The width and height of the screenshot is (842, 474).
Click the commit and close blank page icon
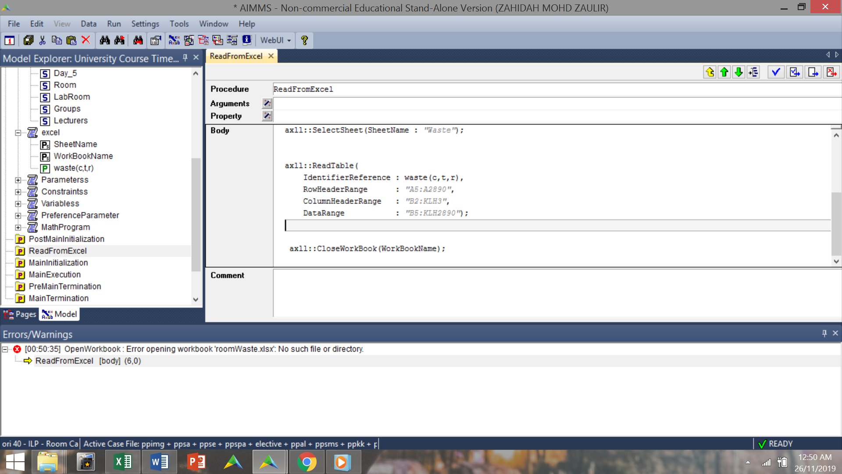[813, 72]
